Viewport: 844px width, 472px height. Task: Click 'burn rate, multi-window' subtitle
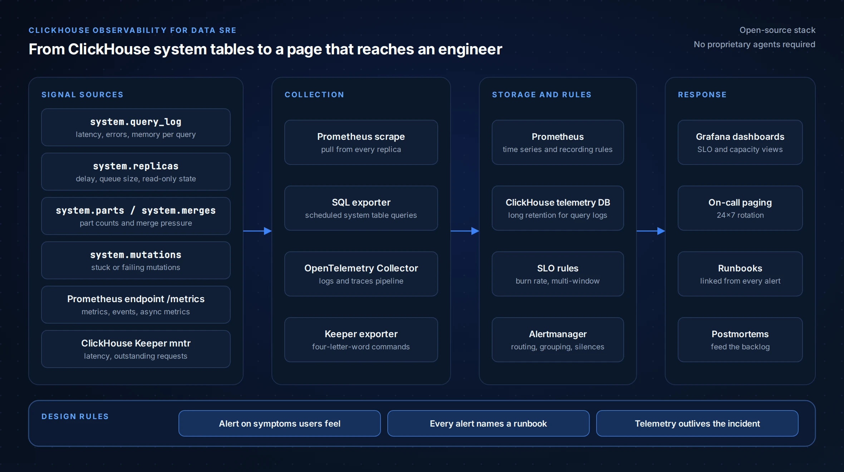click(x=558, y=281)
